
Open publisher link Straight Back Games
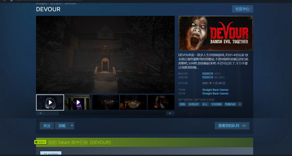[215, 93]
